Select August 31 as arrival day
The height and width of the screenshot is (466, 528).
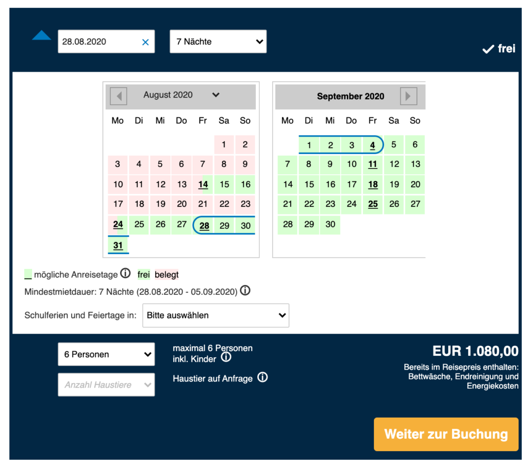pyautogui.click(x=118, y=245)
